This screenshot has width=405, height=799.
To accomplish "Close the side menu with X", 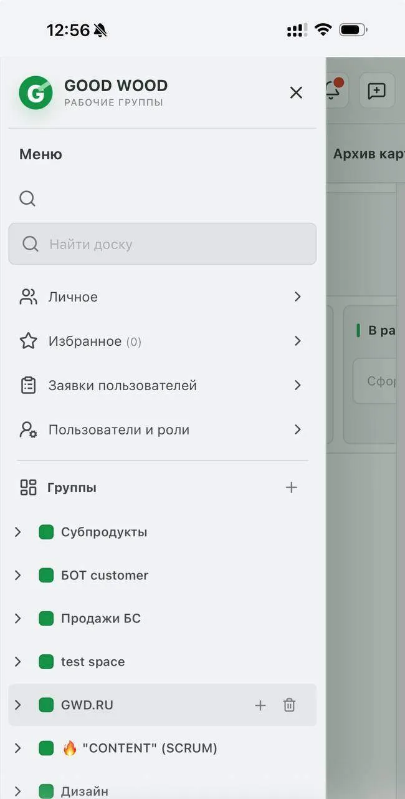I will coord(296,92).
